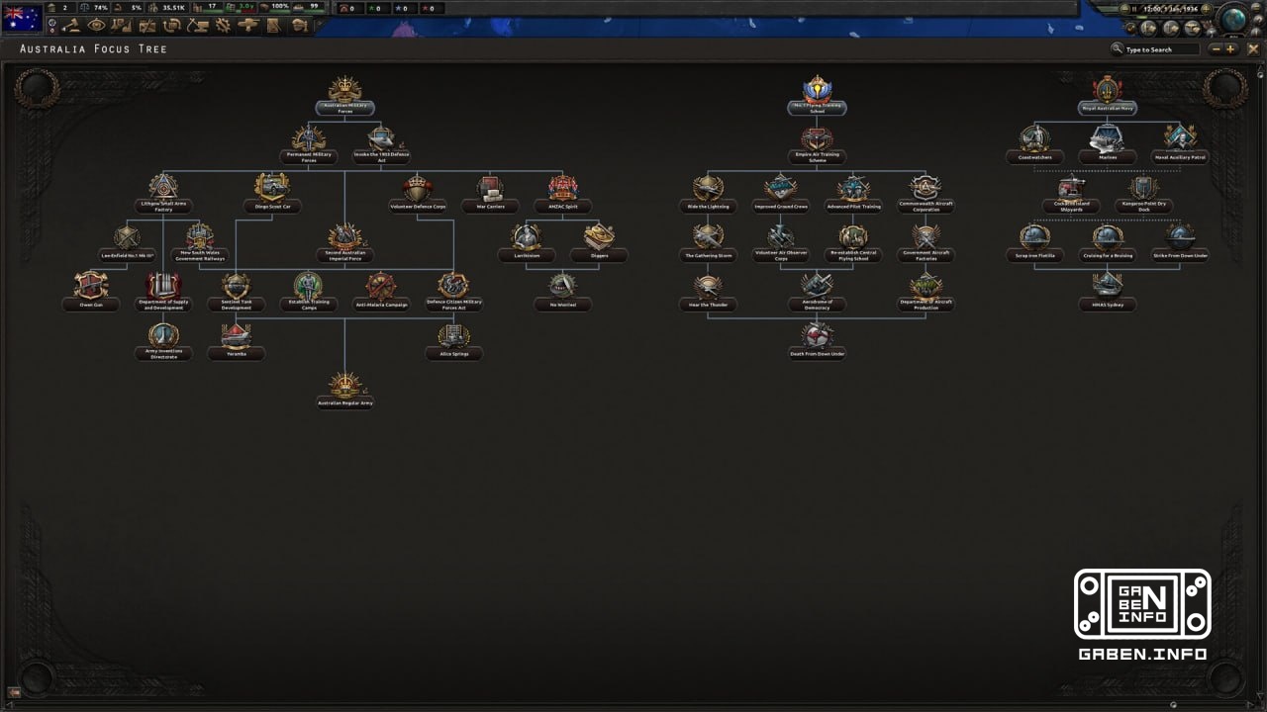Click the globe icon in top-right corner
The height and width of the screenshot is (712, 1267).
pos(1233,18)
